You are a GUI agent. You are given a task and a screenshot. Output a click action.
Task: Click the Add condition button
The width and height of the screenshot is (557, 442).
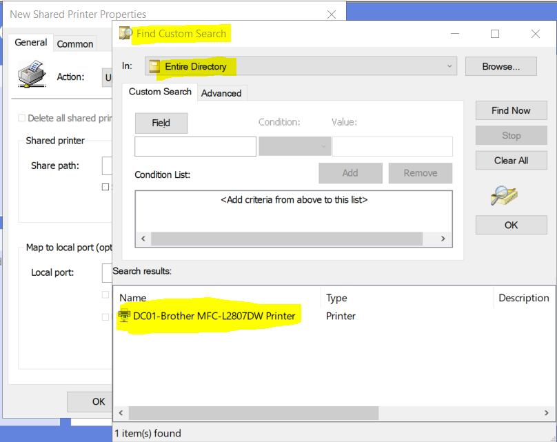[350, 173]
